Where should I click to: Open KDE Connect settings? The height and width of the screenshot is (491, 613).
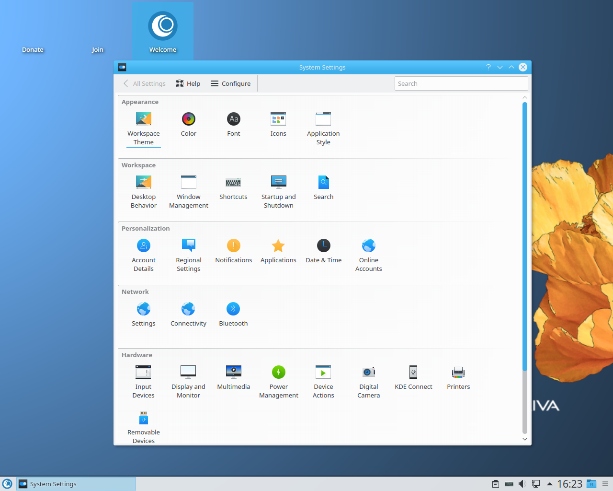[413, 377]
